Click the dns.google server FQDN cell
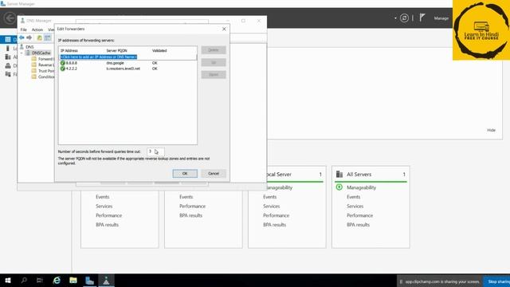Image resolution: width=510 pixels, height=287 pixels. (115, 63)
